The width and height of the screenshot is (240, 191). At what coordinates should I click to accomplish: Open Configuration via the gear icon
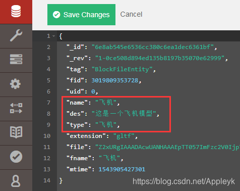[x=16, y=84]
